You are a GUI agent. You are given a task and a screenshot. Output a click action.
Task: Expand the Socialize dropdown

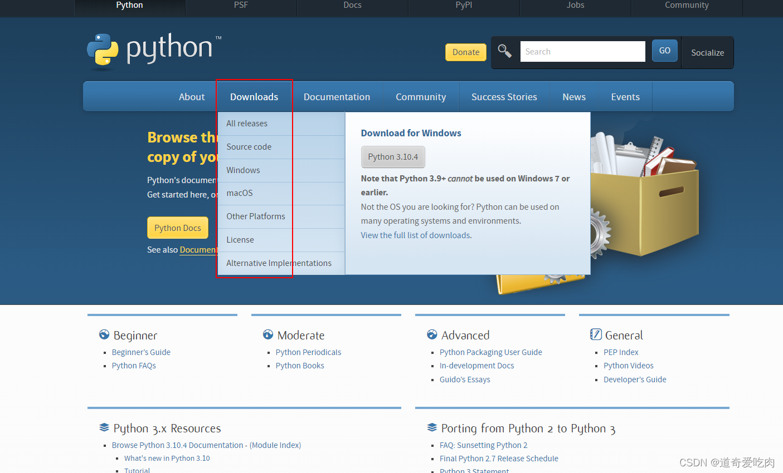coord(708,53)
